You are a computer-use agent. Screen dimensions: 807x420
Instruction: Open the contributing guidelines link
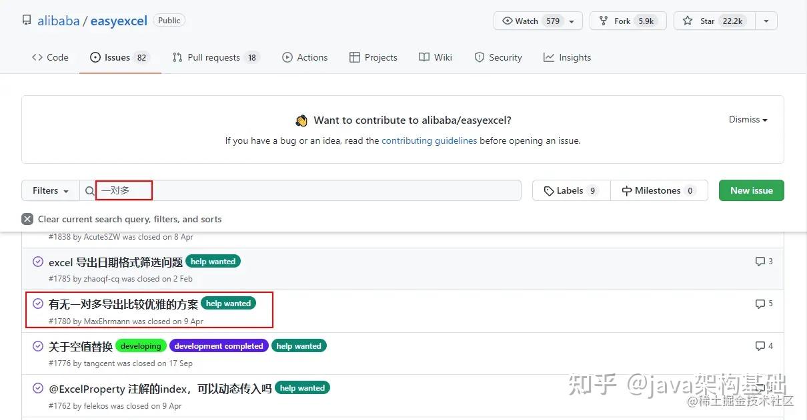point(429,140)
